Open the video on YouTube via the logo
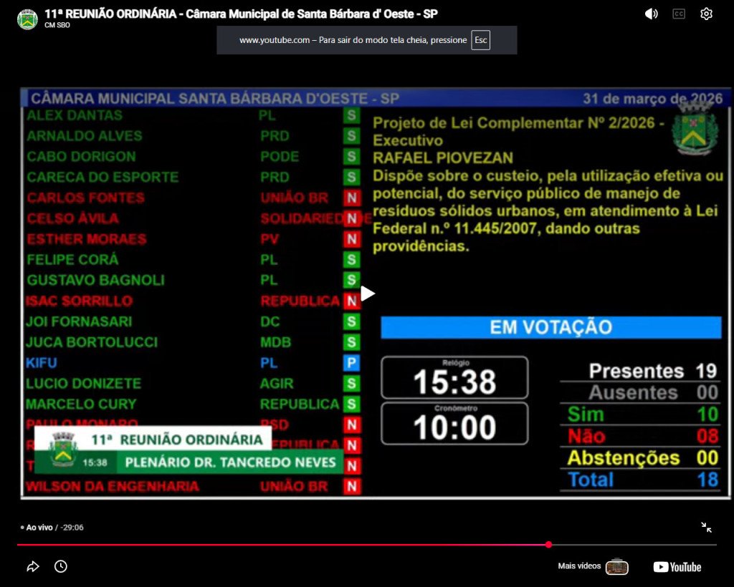 pyautogui.click(x=677, y=567)
